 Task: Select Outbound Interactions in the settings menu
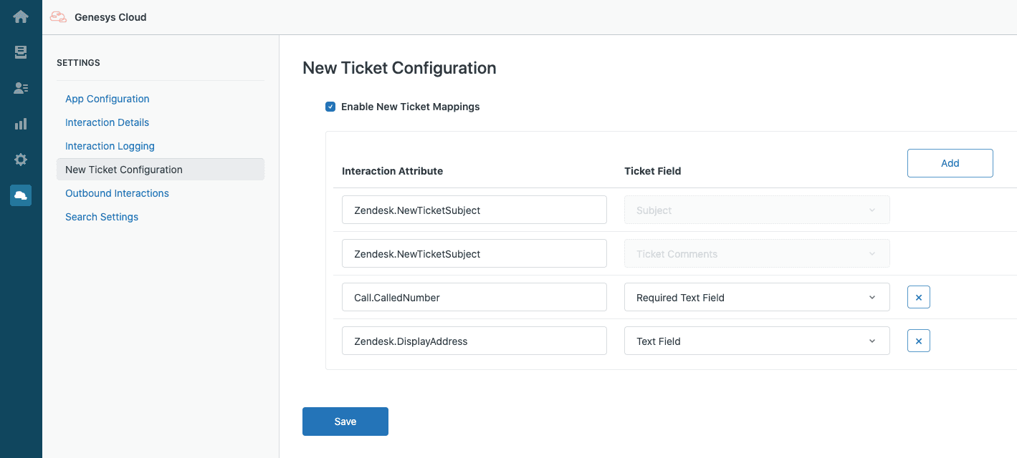click(117, 193)
